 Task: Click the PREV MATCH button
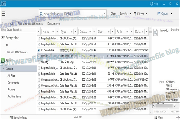[160, 111]
